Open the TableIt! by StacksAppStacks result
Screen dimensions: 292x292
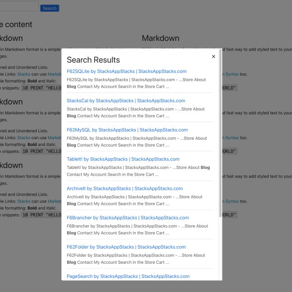pyautogui.click(x=123, y=159)
